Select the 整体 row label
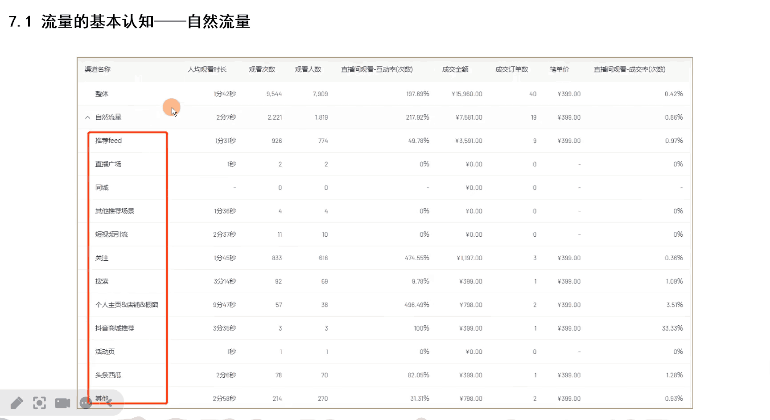 point(102,94)
